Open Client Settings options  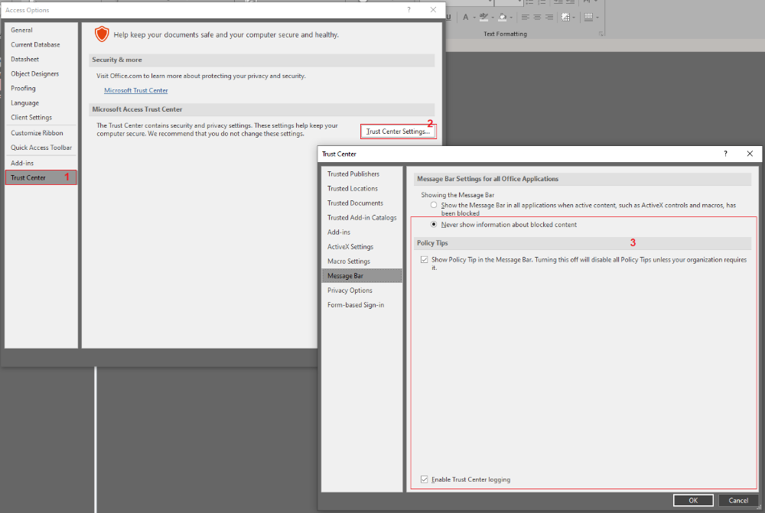[x=41, y=118]
